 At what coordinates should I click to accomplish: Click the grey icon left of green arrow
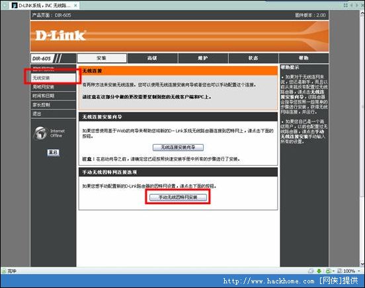[311, 271]
